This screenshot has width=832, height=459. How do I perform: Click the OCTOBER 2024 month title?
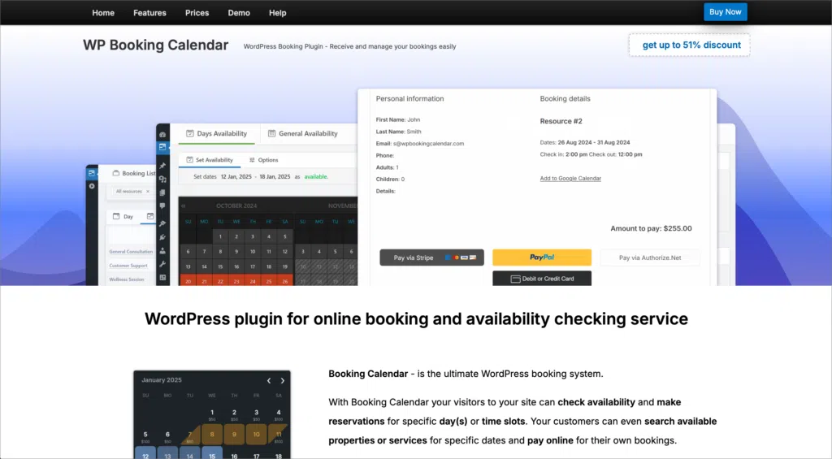pos(236,206)
